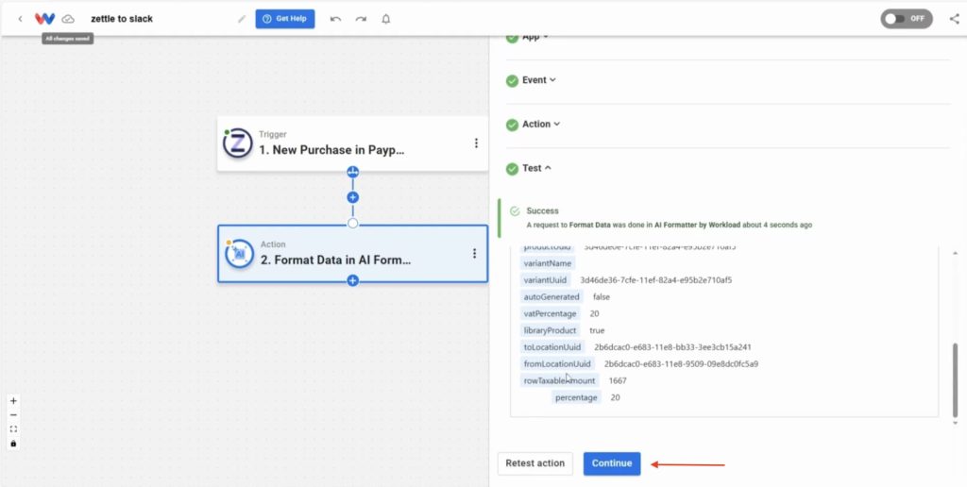Viewport: 967px width, 487px height.
Task: Collapse the Test section
Action: pyautogui.click(x=536, y=168)
